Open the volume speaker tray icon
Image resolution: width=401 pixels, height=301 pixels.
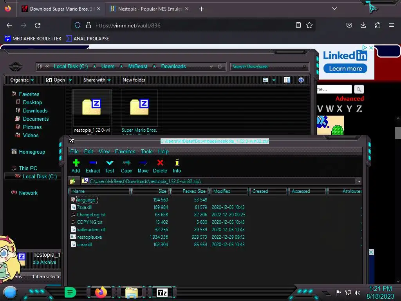pyautogui.click(x=358, y=292)
